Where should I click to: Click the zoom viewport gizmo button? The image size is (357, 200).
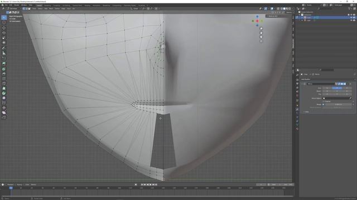(x=261, y=28)
